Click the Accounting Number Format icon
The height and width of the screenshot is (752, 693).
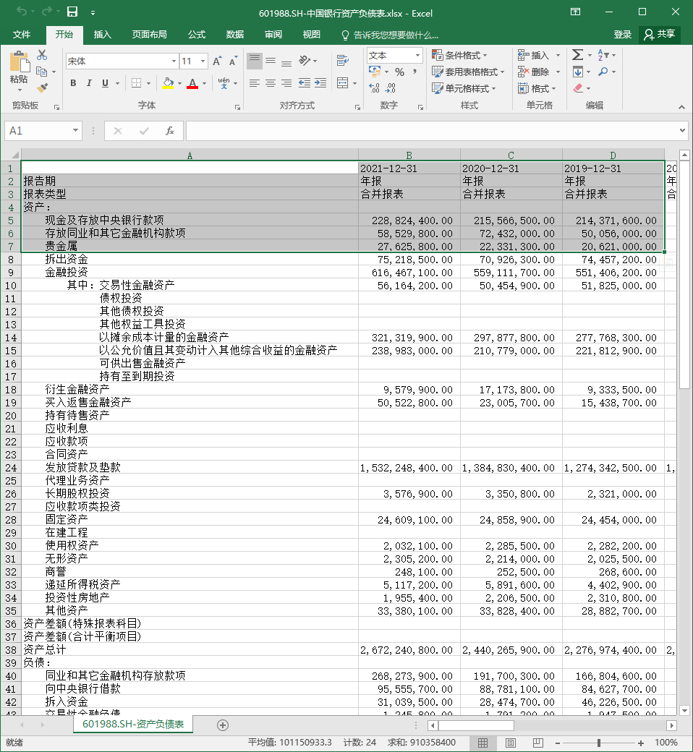(x=374, y=72)
